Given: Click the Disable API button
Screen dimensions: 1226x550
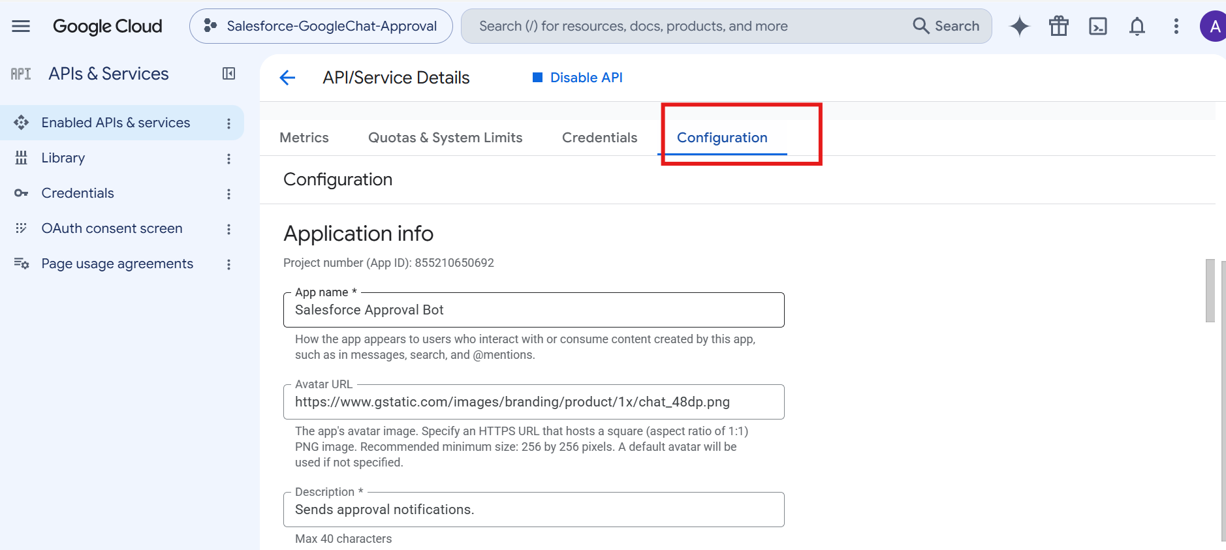Looking at the screenshot, I should 578,78.
